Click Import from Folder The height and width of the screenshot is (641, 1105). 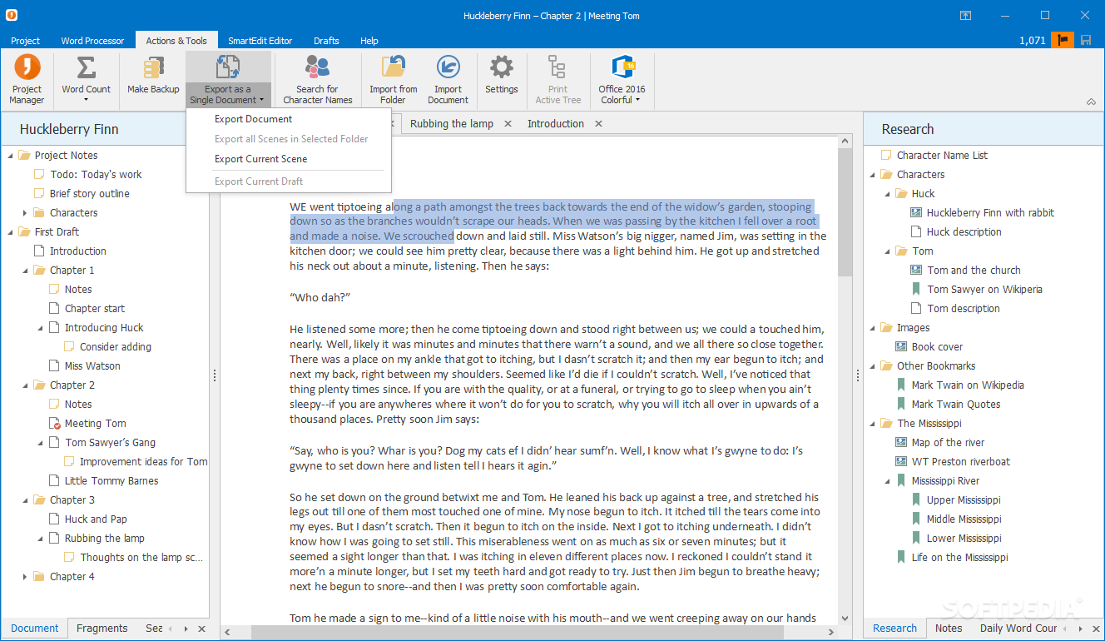tap(394, 80)
